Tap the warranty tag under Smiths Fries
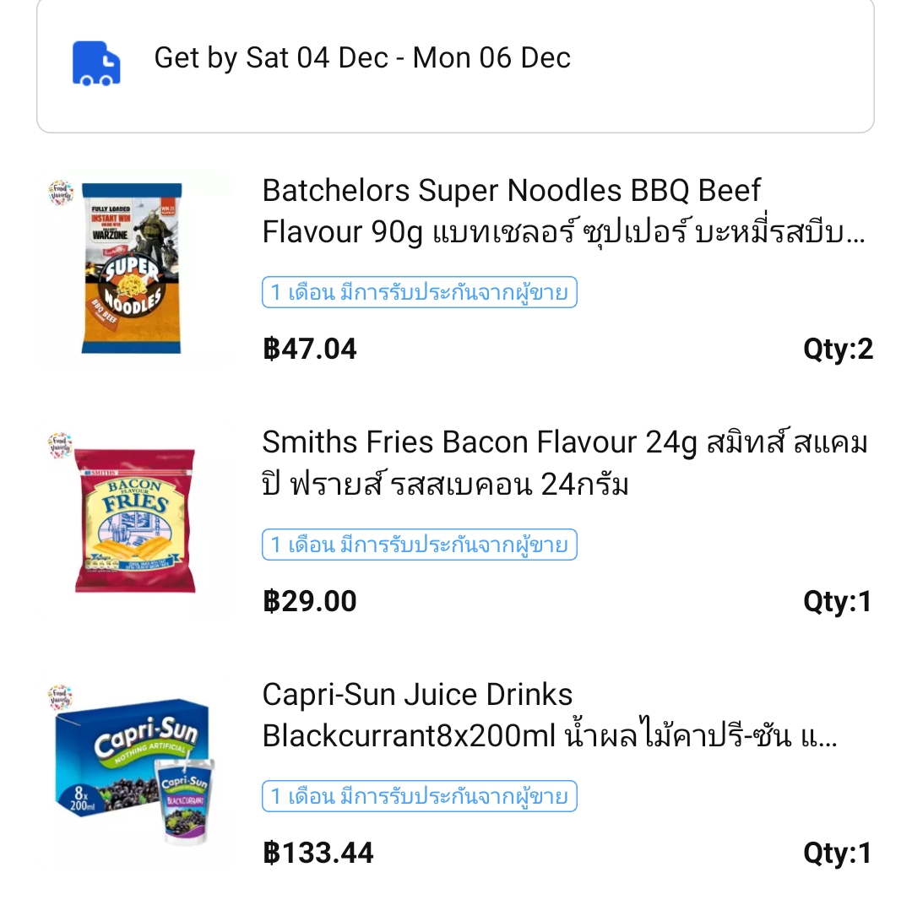 pos(420,545)
